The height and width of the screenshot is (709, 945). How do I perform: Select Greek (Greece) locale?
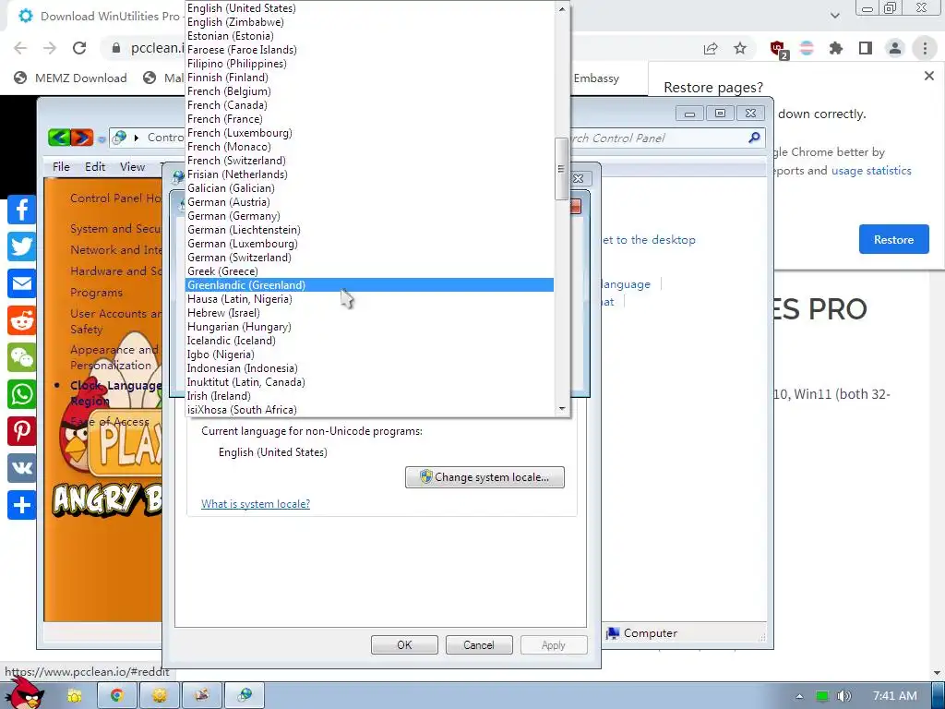pos(369,271)
